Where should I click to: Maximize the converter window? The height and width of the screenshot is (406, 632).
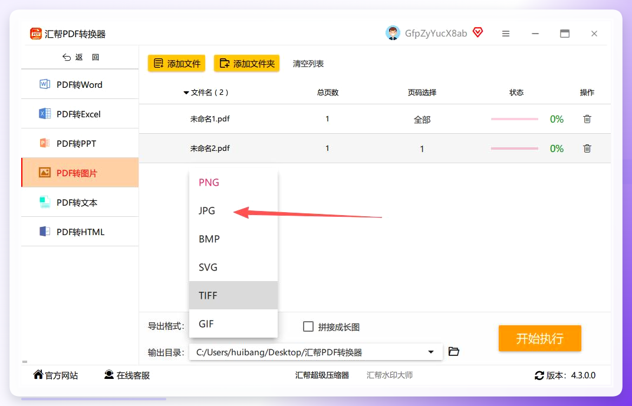point(565,34)
